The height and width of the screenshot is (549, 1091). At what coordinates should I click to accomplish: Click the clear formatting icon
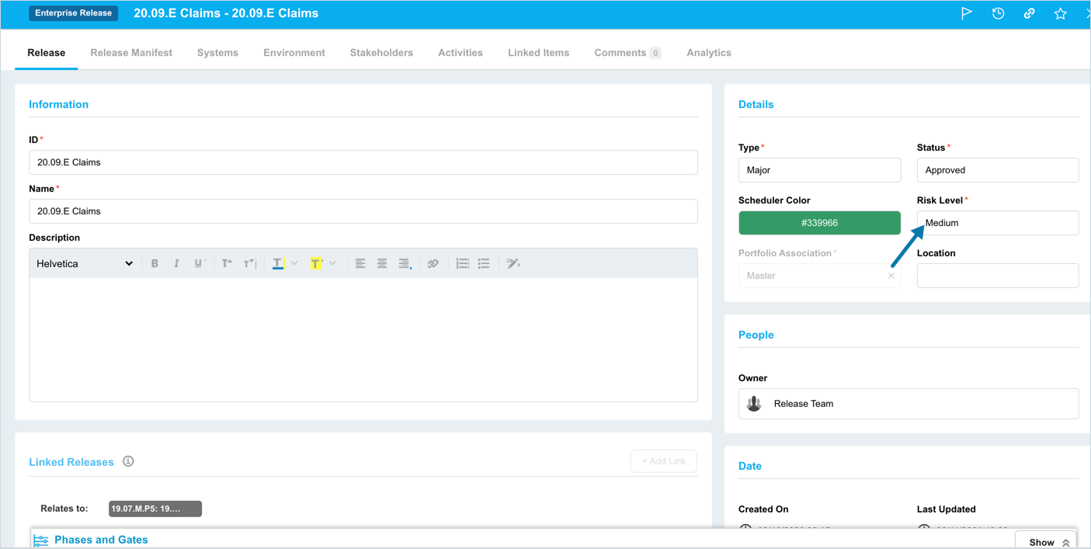[513, 264]
